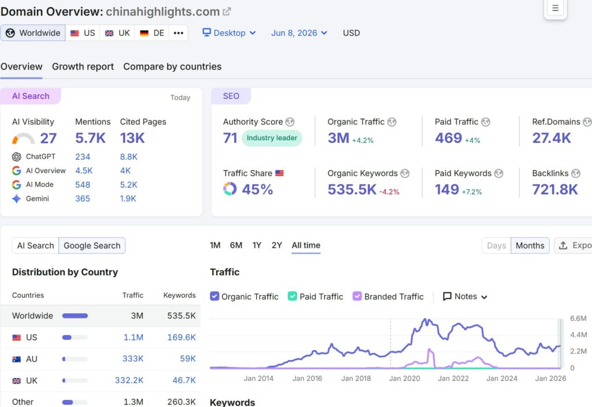Click the globe icon beside Organic Keywords
The image size is (592, 407).
click(x=405, y=173)
